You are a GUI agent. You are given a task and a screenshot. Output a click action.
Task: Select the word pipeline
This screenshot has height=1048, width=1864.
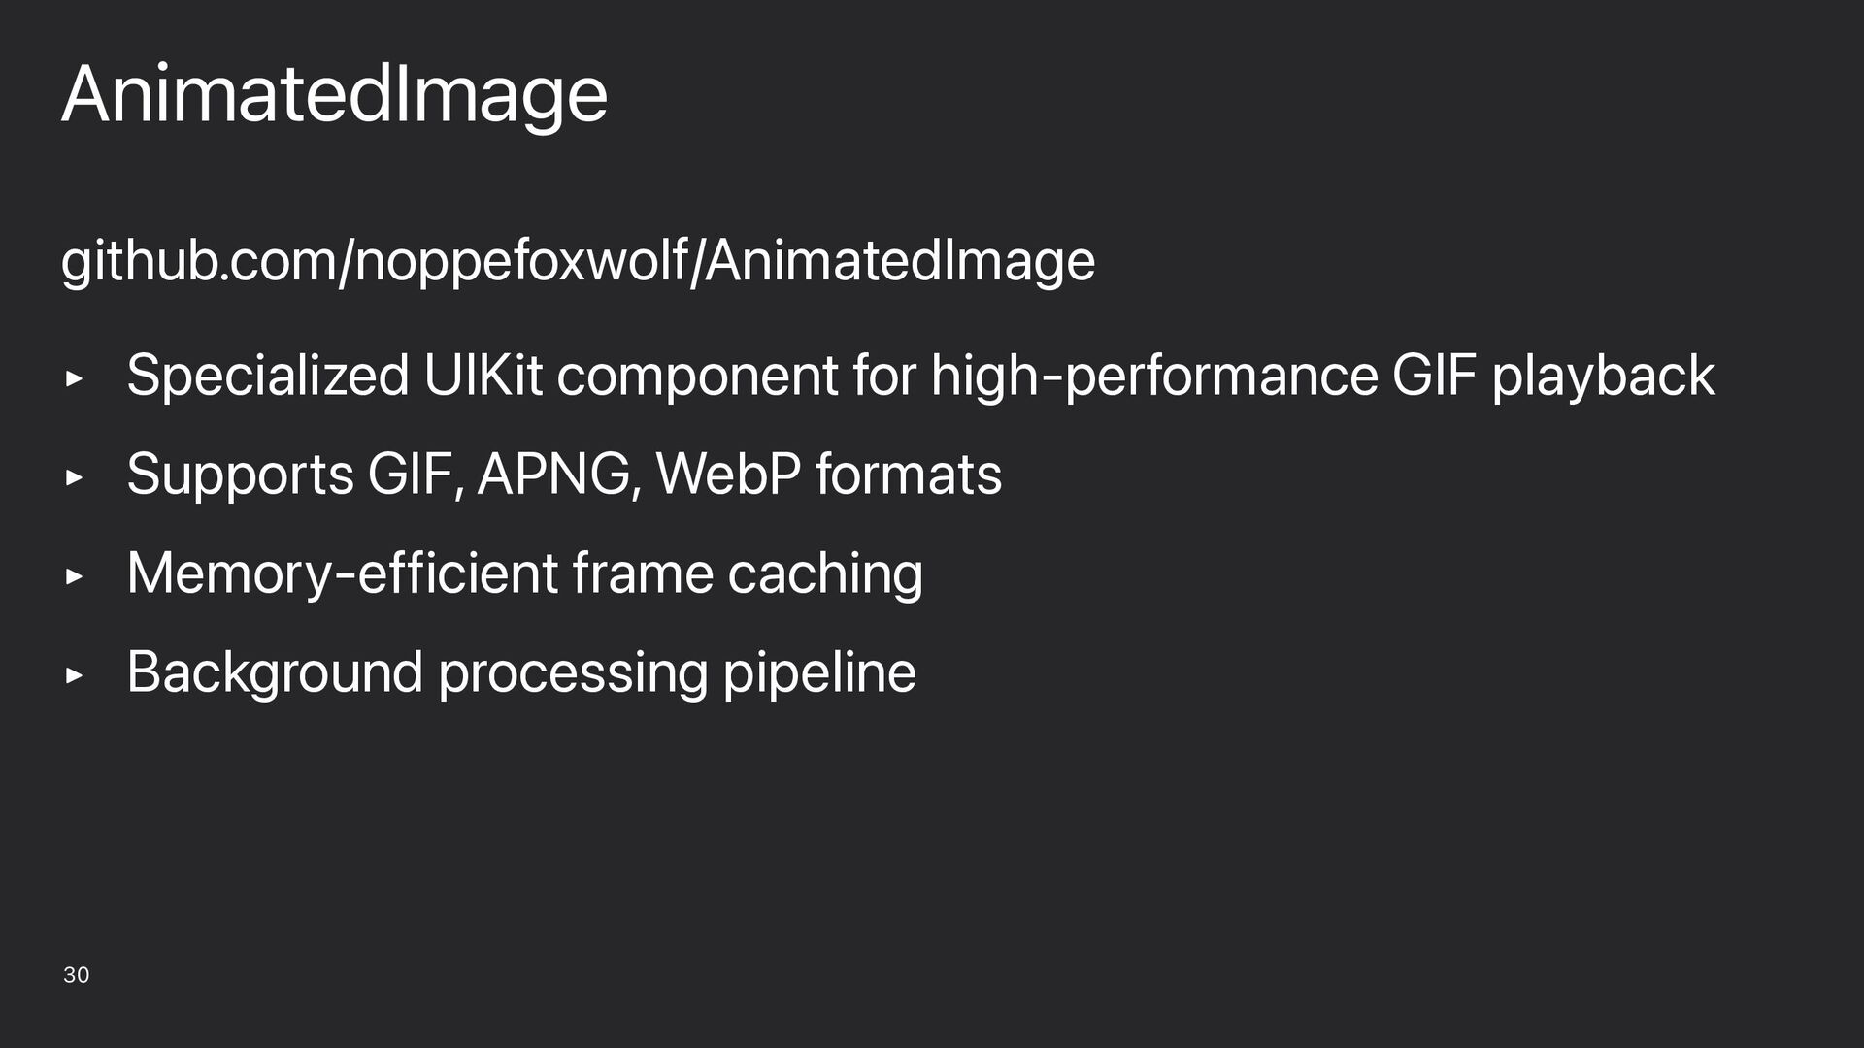(x=819, y=673)
